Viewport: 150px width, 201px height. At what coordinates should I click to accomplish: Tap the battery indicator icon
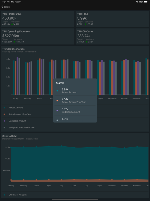click(x=146, y=2)
